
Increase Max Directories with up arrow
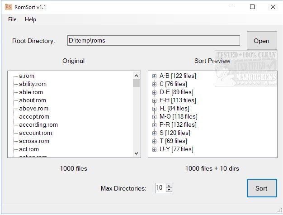(x=169, y=186)
